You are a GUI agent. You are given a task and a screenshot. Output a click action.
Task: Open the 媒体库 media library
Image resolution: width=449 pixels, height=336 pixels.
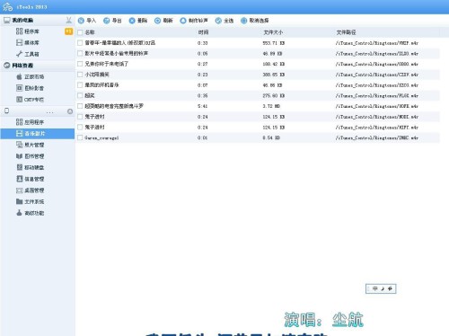(x=28, y=42)
